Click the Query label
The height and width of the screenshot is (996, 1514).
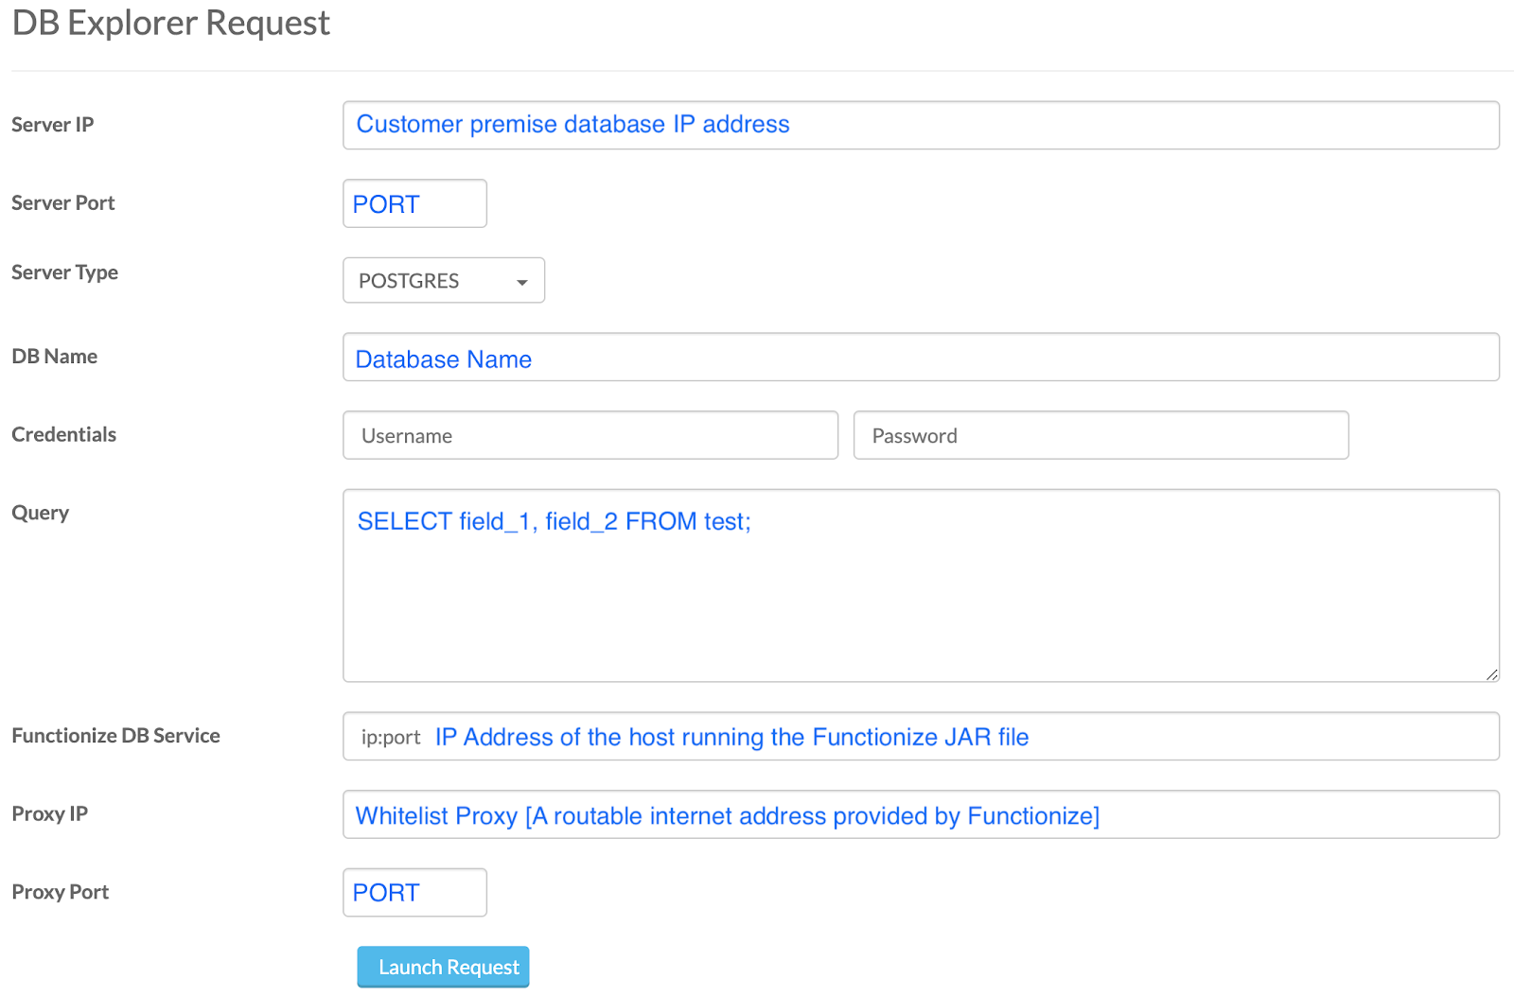[40, 513]
